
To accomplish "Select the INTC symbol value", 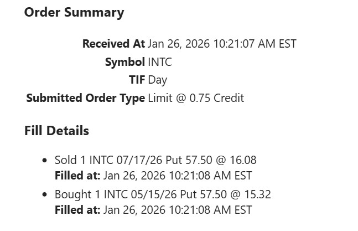I will click(x=160, y=62).
